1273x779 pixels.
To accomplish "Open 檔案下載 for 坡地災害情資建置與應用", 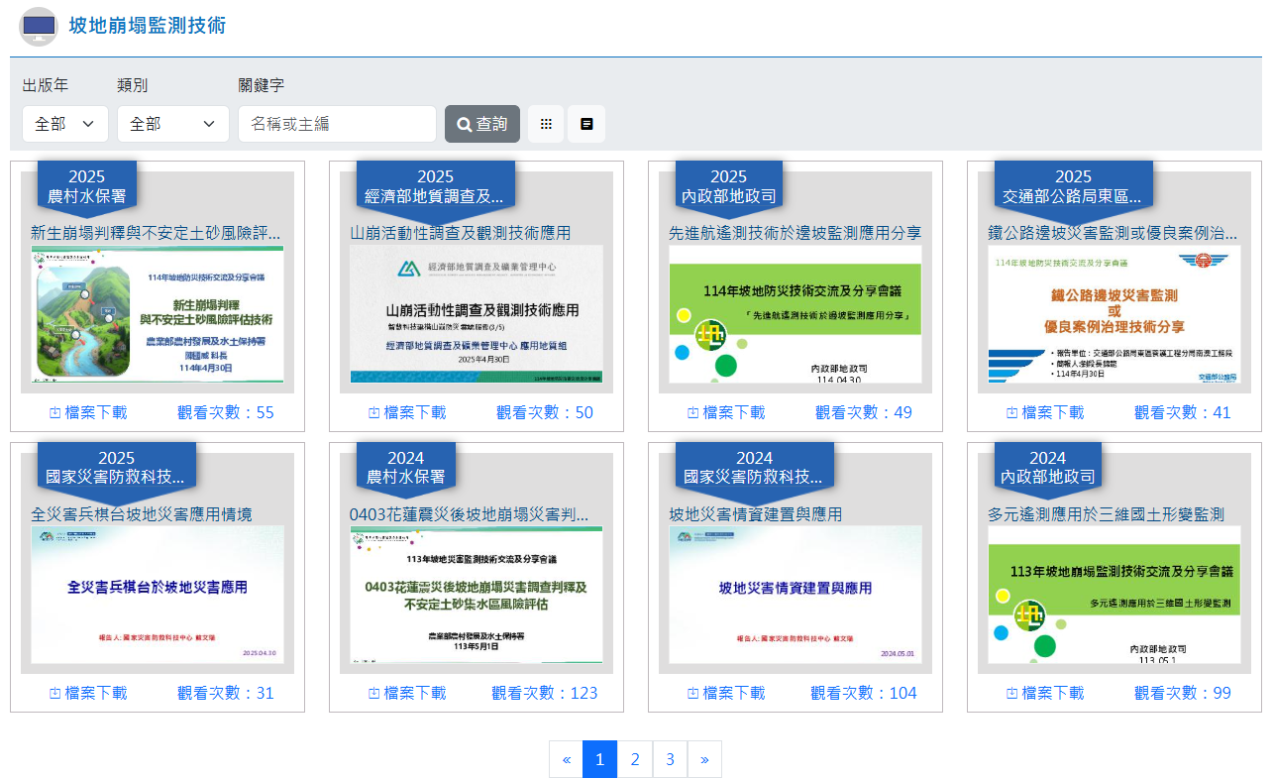I will coord(724,693).
